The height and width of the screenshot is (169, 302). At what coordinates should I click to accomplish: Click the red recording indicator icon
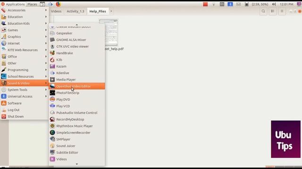click(x=205, y=4)
